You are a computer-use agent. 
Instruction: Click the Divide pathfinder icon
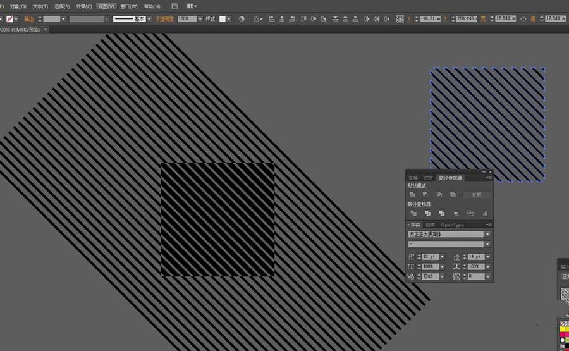[412, 214]
